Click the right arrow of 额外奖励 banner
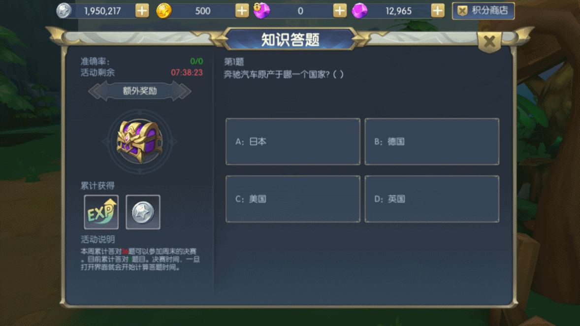Image resolution: width=580 pixels, height=326 pixels. click(184, 92)
